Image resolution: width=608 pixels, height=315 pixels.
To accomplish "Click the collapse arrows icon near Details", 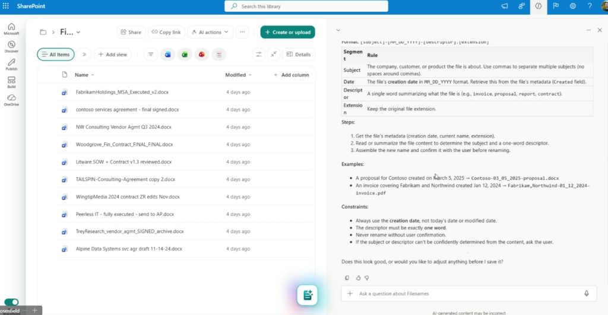I will [273, 55].
